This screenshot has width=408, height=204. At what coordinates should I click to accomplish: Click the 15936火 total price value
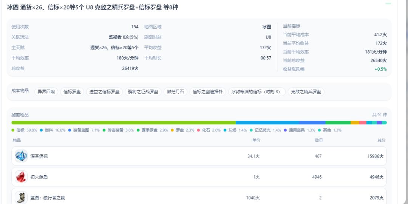[x=376, y=156]
